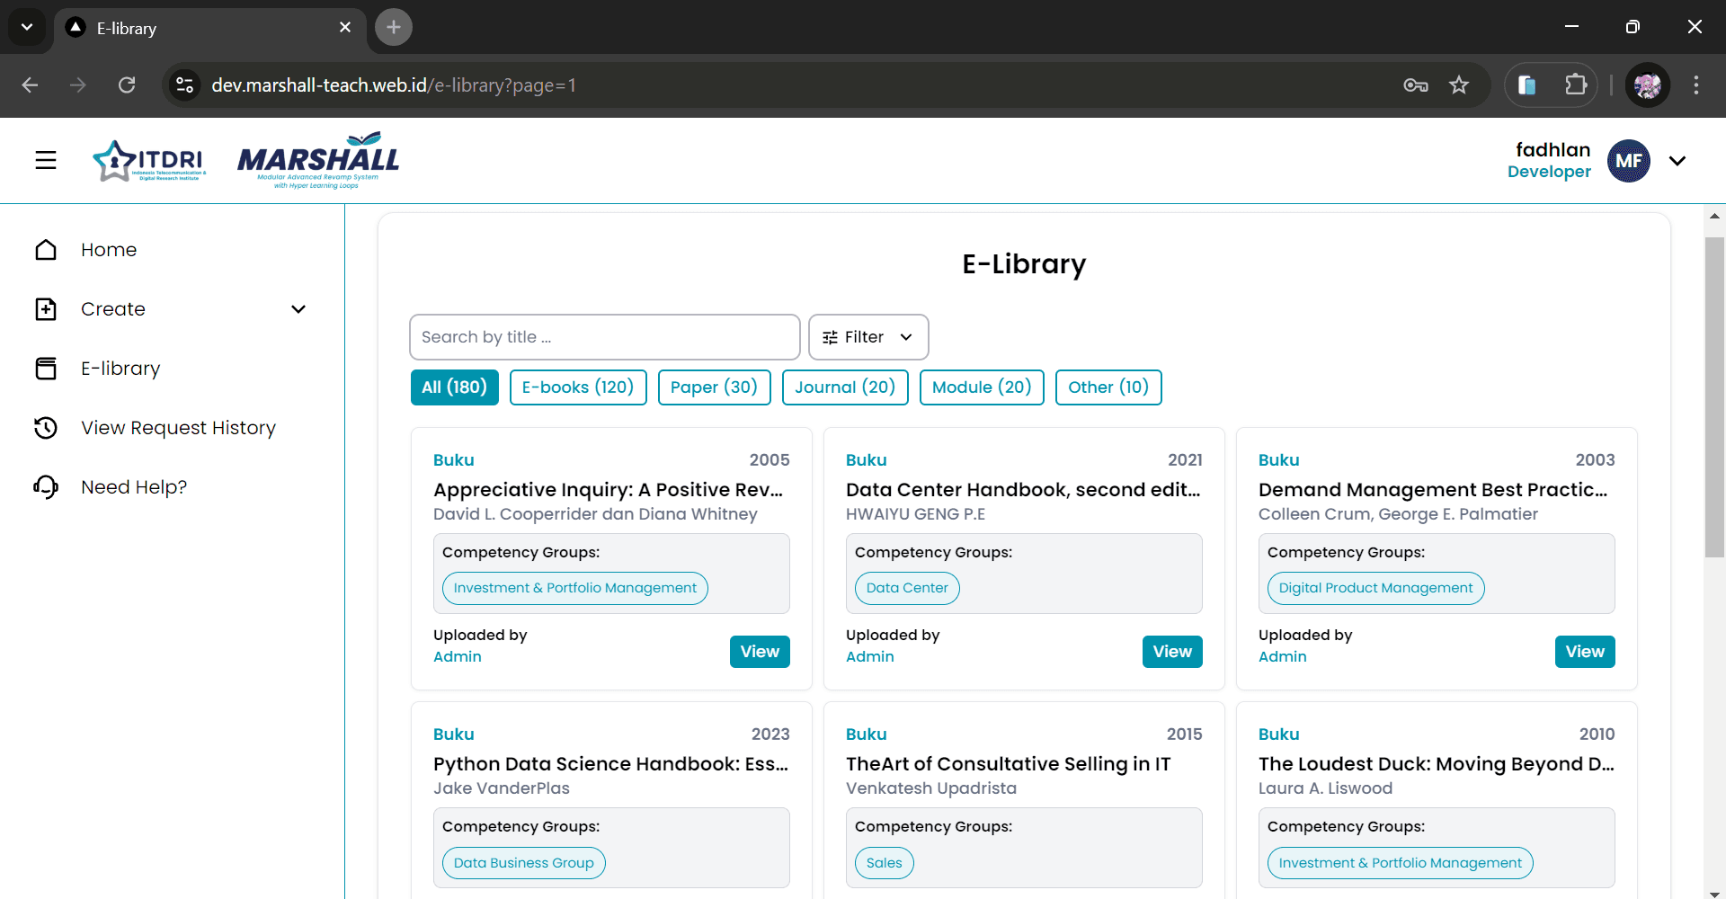Click the Home icon in sidebar

click(x=46, y=250)
